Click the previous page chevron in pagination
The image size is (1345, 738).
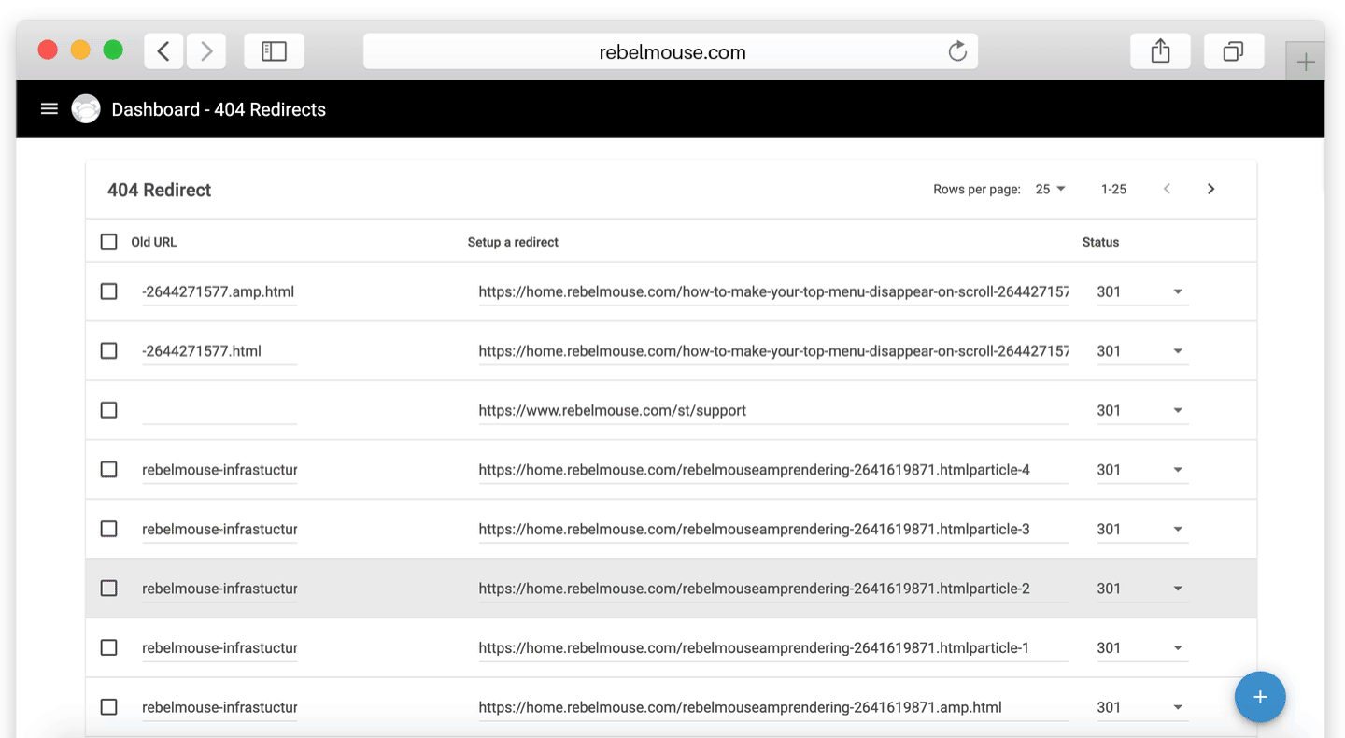pyautogui.click(x=1167, y=189)
